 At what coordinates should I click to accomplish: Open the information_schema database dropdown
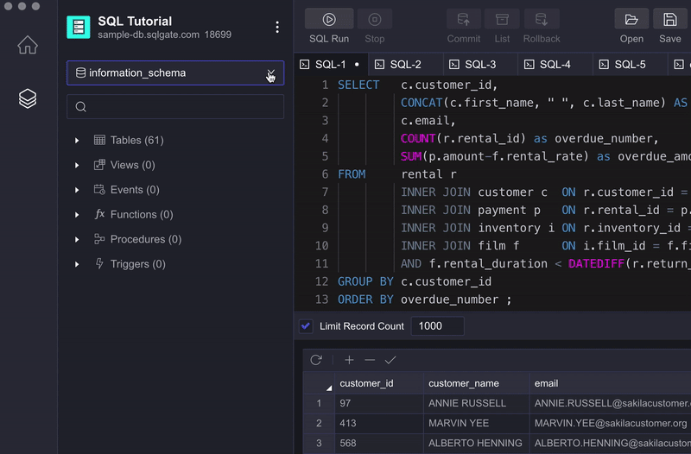tap(175, 73)
